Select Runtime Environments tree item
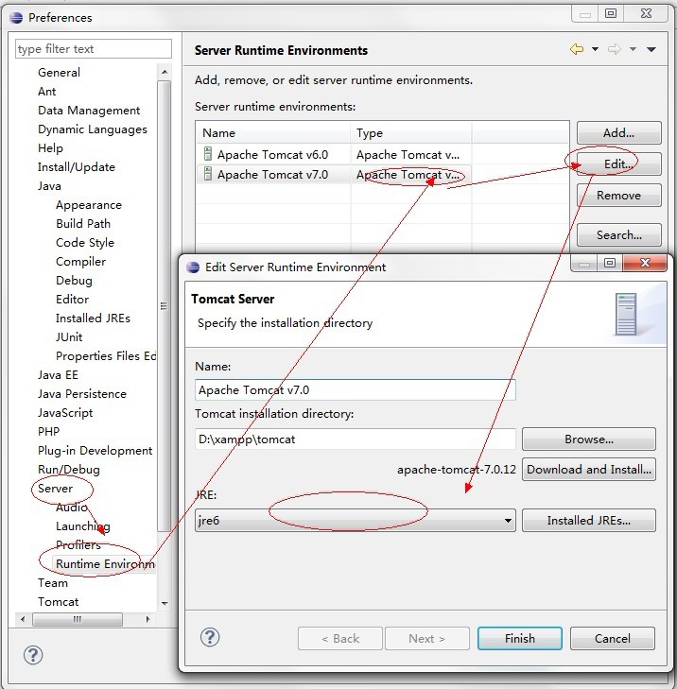Viewport: 677px width, 689px height. [x=105, y=563]
